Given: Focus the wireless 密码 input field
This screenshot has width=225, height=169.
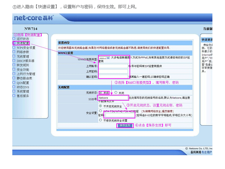Looking at the screenshot, I should pos(120,115).
